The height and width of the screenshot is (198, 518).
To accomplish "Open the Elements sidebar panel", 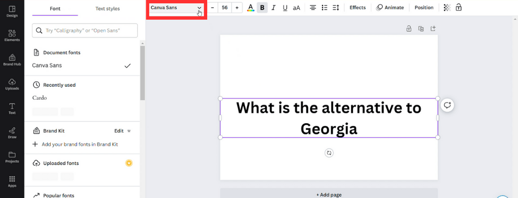I will tap(12, 35).
